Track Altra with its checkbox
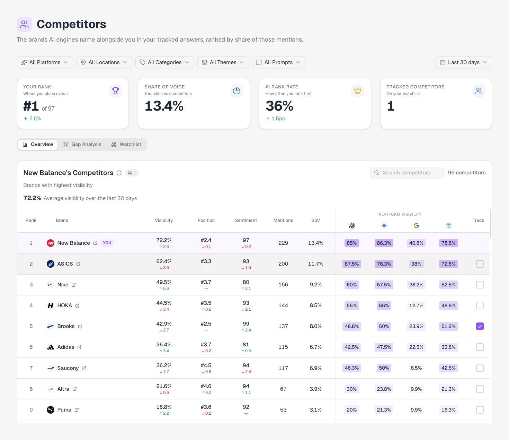 coord(480,389)
